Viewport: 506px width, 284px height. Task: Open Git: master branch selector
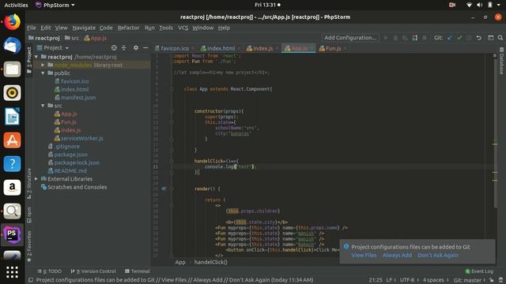click(469, 280)
